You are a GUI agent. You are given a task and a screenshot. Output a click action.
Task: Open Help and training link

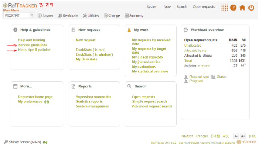click(32, 40)
